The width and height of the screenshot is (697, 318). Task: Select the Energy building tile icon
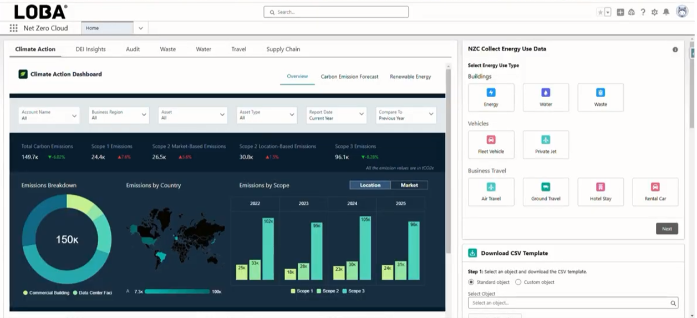point(491,93)
